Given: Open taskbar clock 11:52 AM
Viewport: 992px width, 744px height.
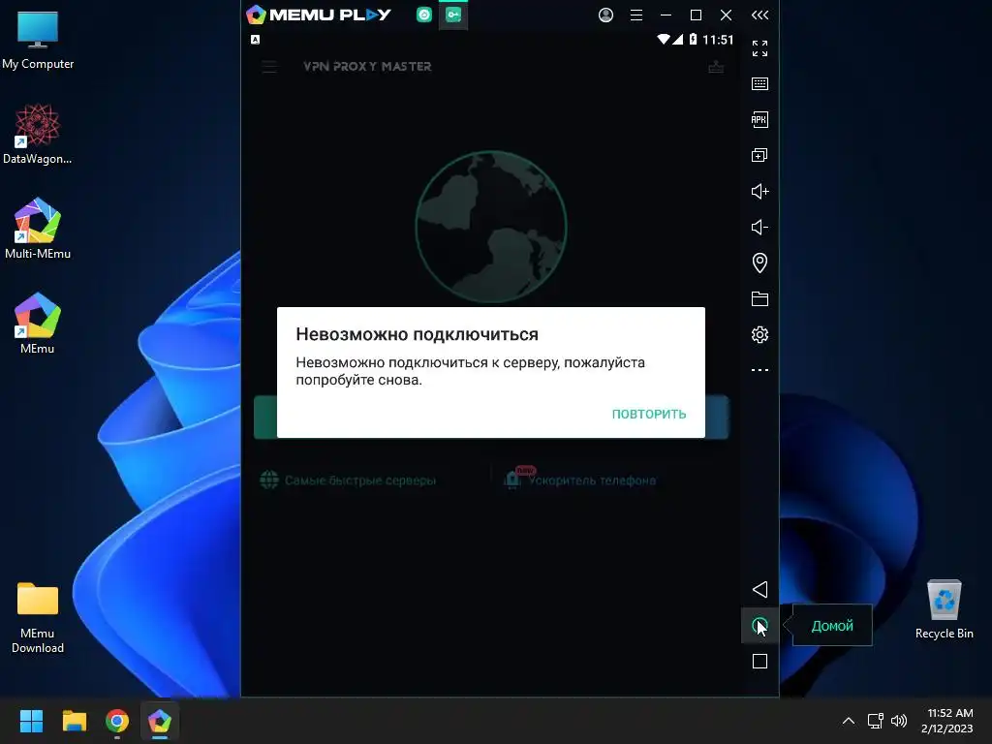Looking at the screenshot, I should pos(946,721).
